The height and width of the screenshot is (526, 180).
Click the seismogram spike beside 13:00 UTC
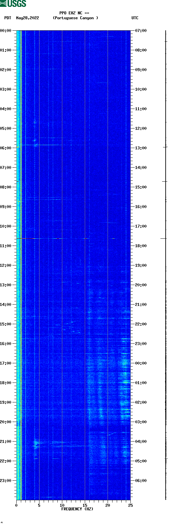[165, 147]
